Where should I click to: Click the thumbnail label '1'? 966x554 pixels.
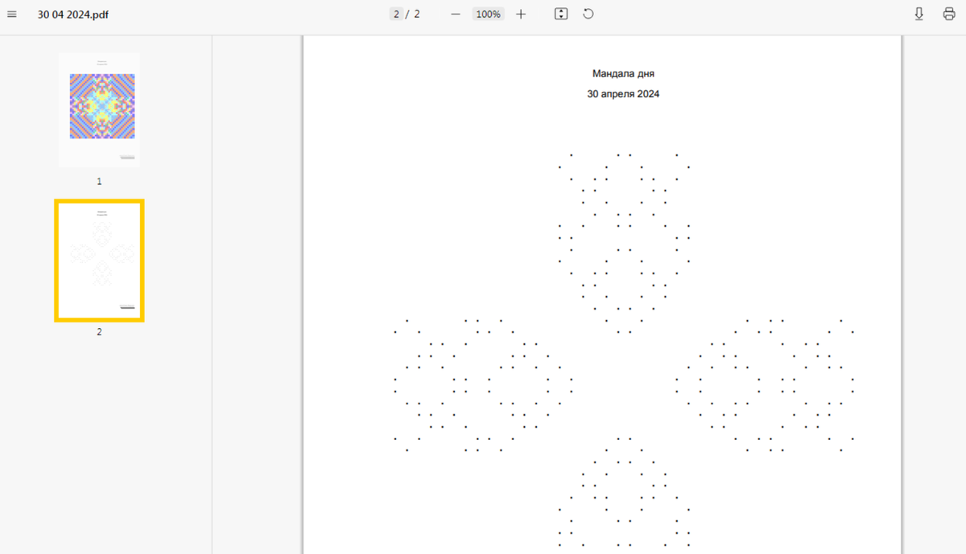[x=99, y=182]
